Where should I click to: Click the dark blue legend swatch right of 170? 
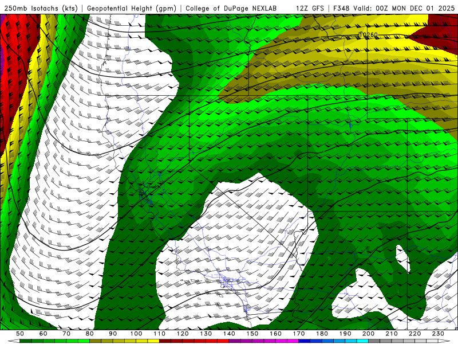pos(305,341)
